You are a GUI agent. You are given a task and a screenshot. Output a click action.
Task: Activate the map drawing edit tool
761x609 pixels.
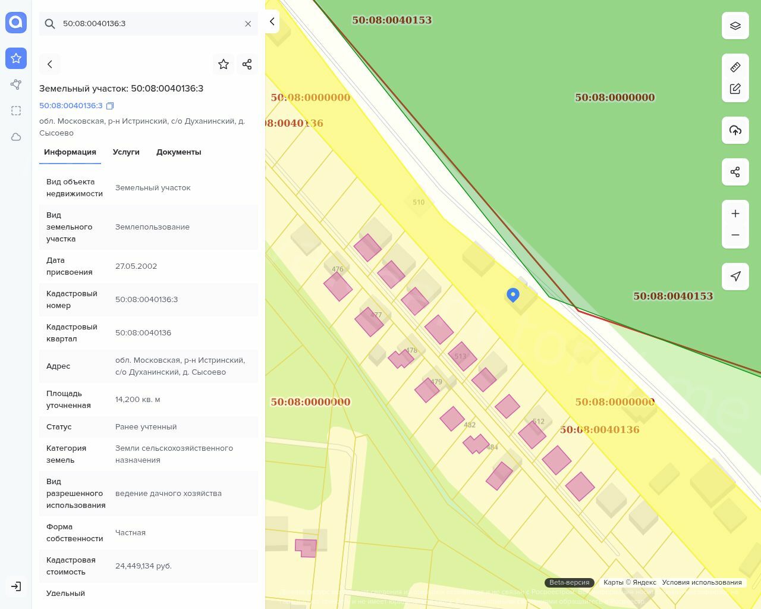(735, 89)
